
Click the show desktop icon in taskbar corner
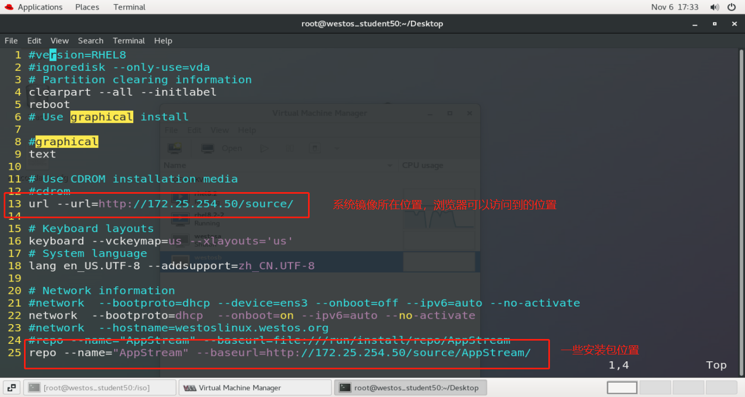(x=11, y=387)
